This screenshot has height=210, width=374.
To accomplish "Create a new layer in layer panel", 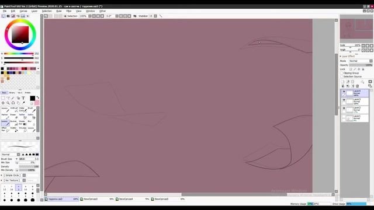I will (343, 82).
